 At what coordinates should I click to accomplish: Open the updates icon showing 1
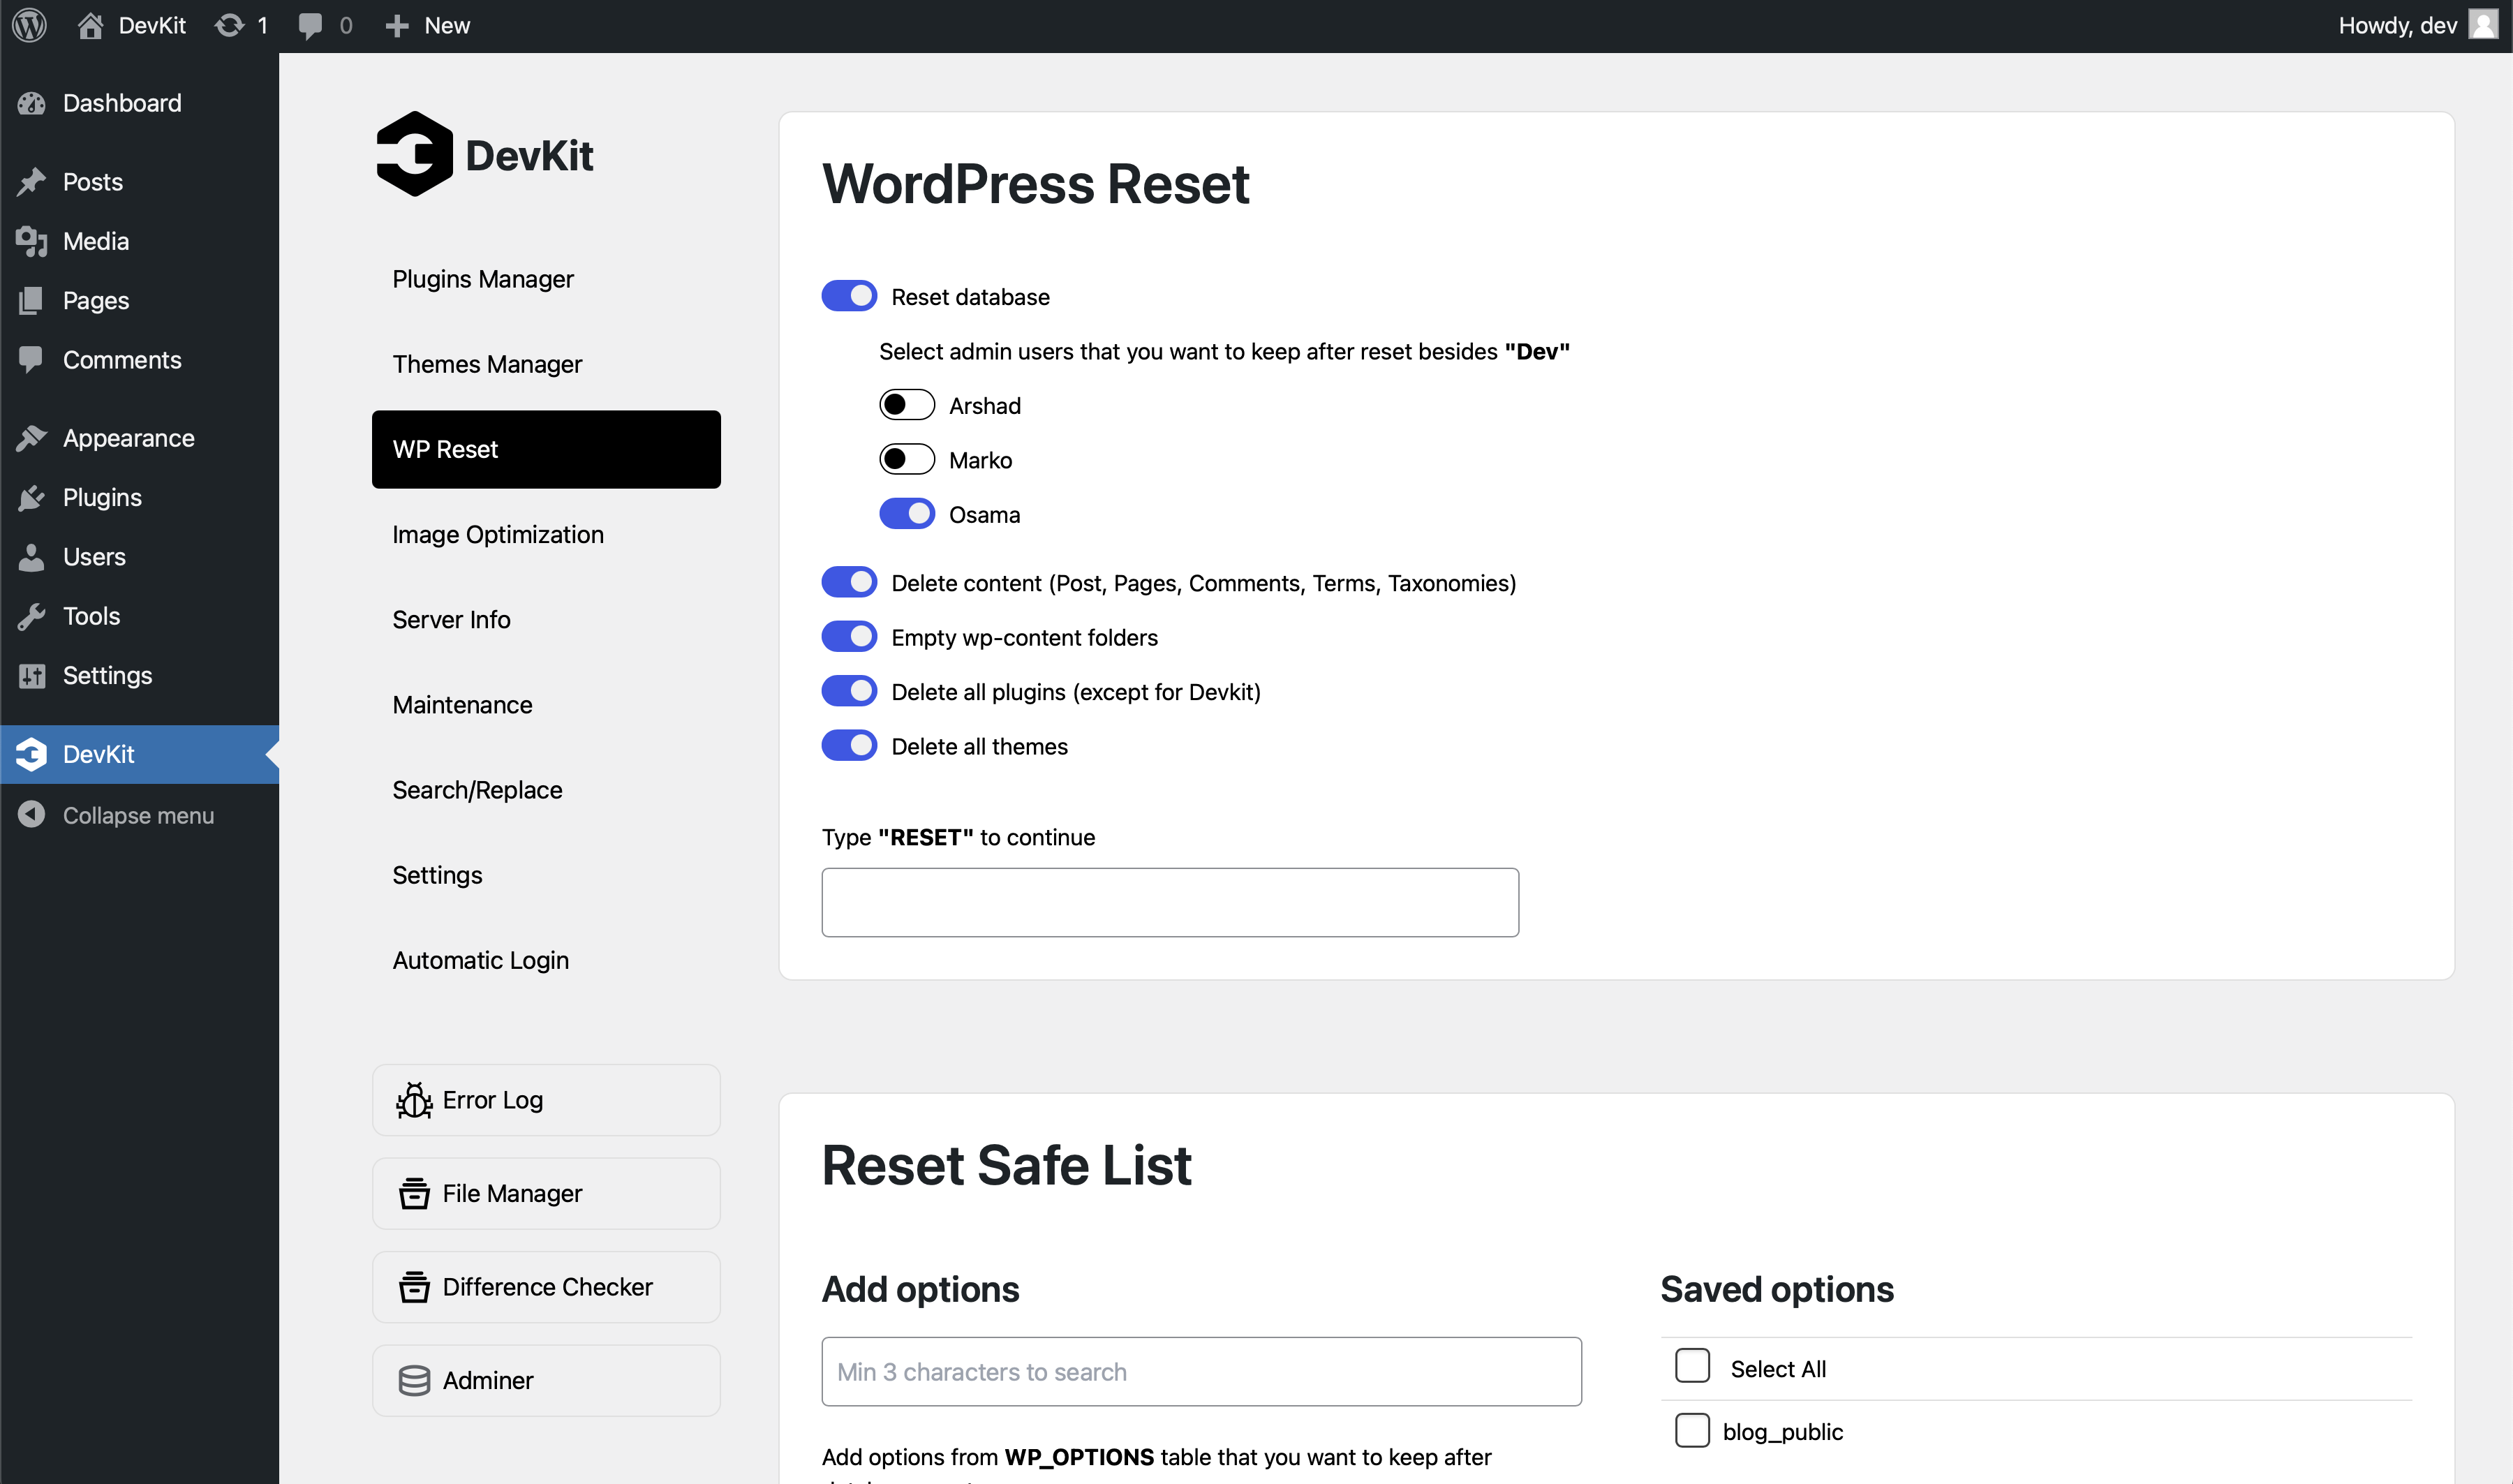click(230, 26)
